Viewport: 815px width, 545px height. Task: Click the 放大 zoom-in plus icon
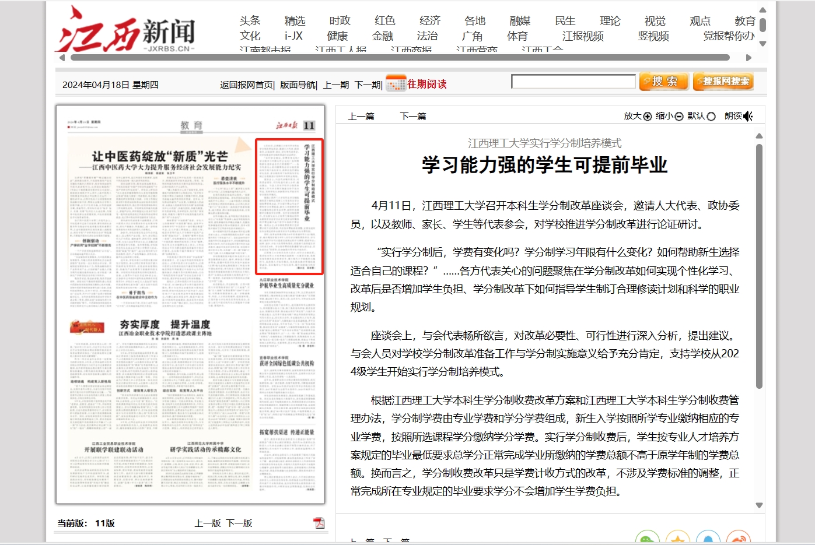pyautogui.click(x=647, y=117)
